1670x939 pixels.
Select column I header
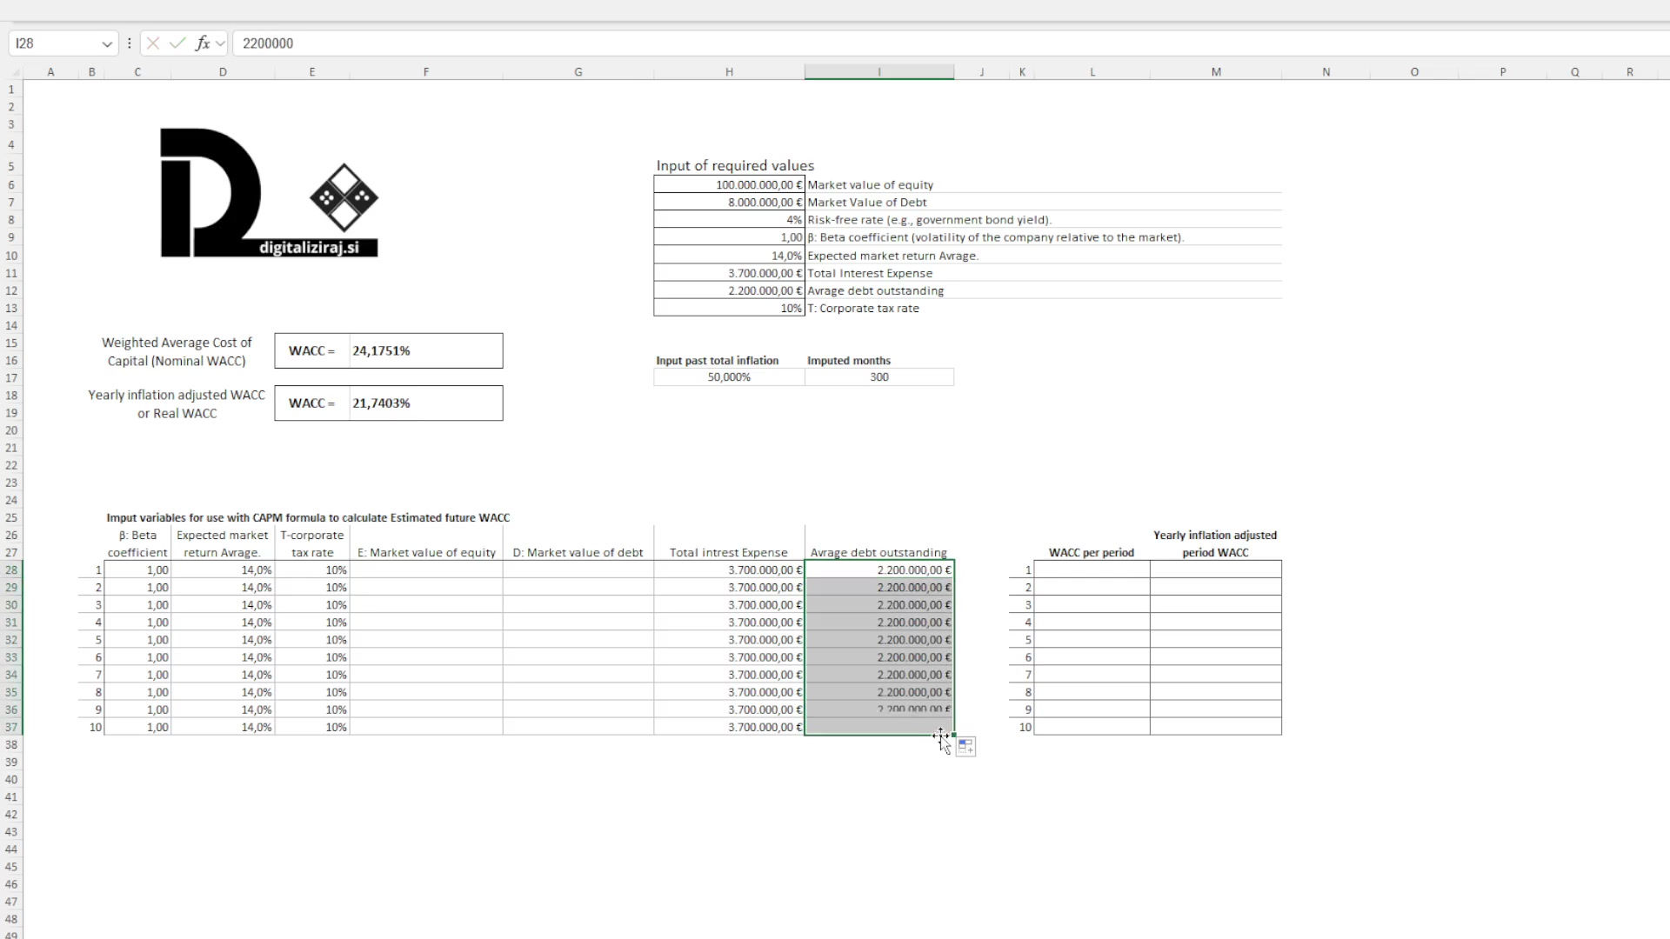click(878, 71)
